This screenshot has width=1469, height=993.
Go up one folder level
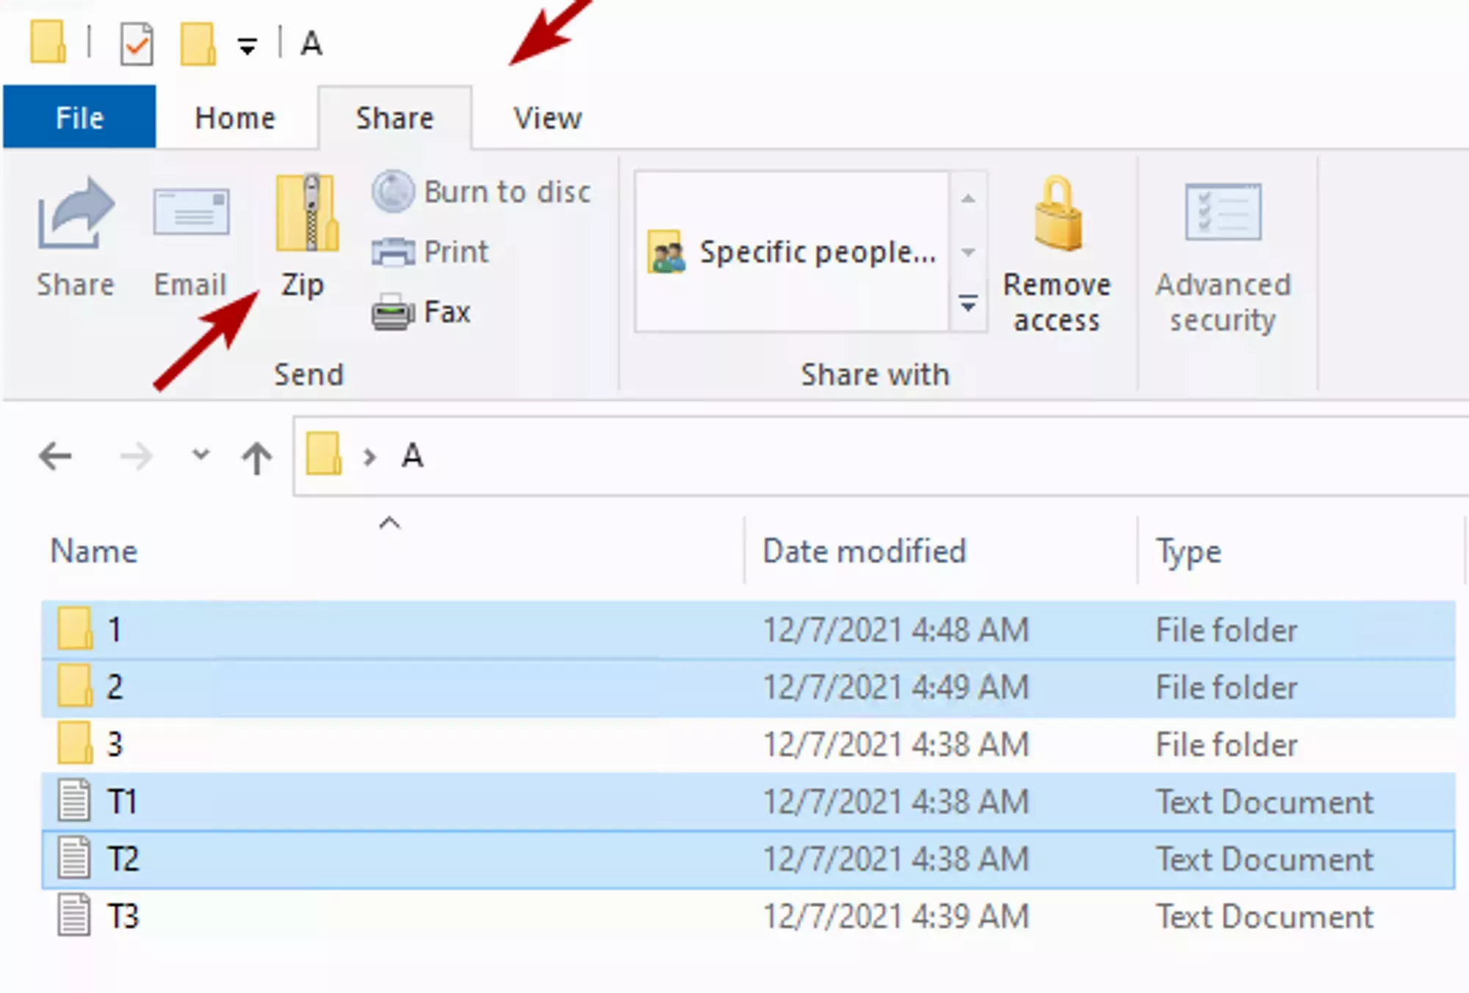(x=256, y=457)
